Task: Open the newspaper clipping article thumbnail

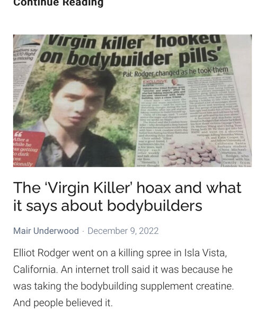Action: (x=132, y=101)
